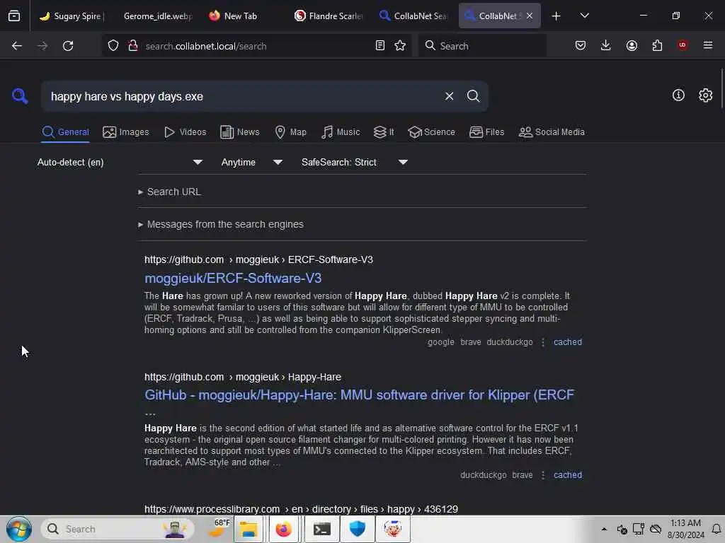Open a new browser tab

[556, 16]
